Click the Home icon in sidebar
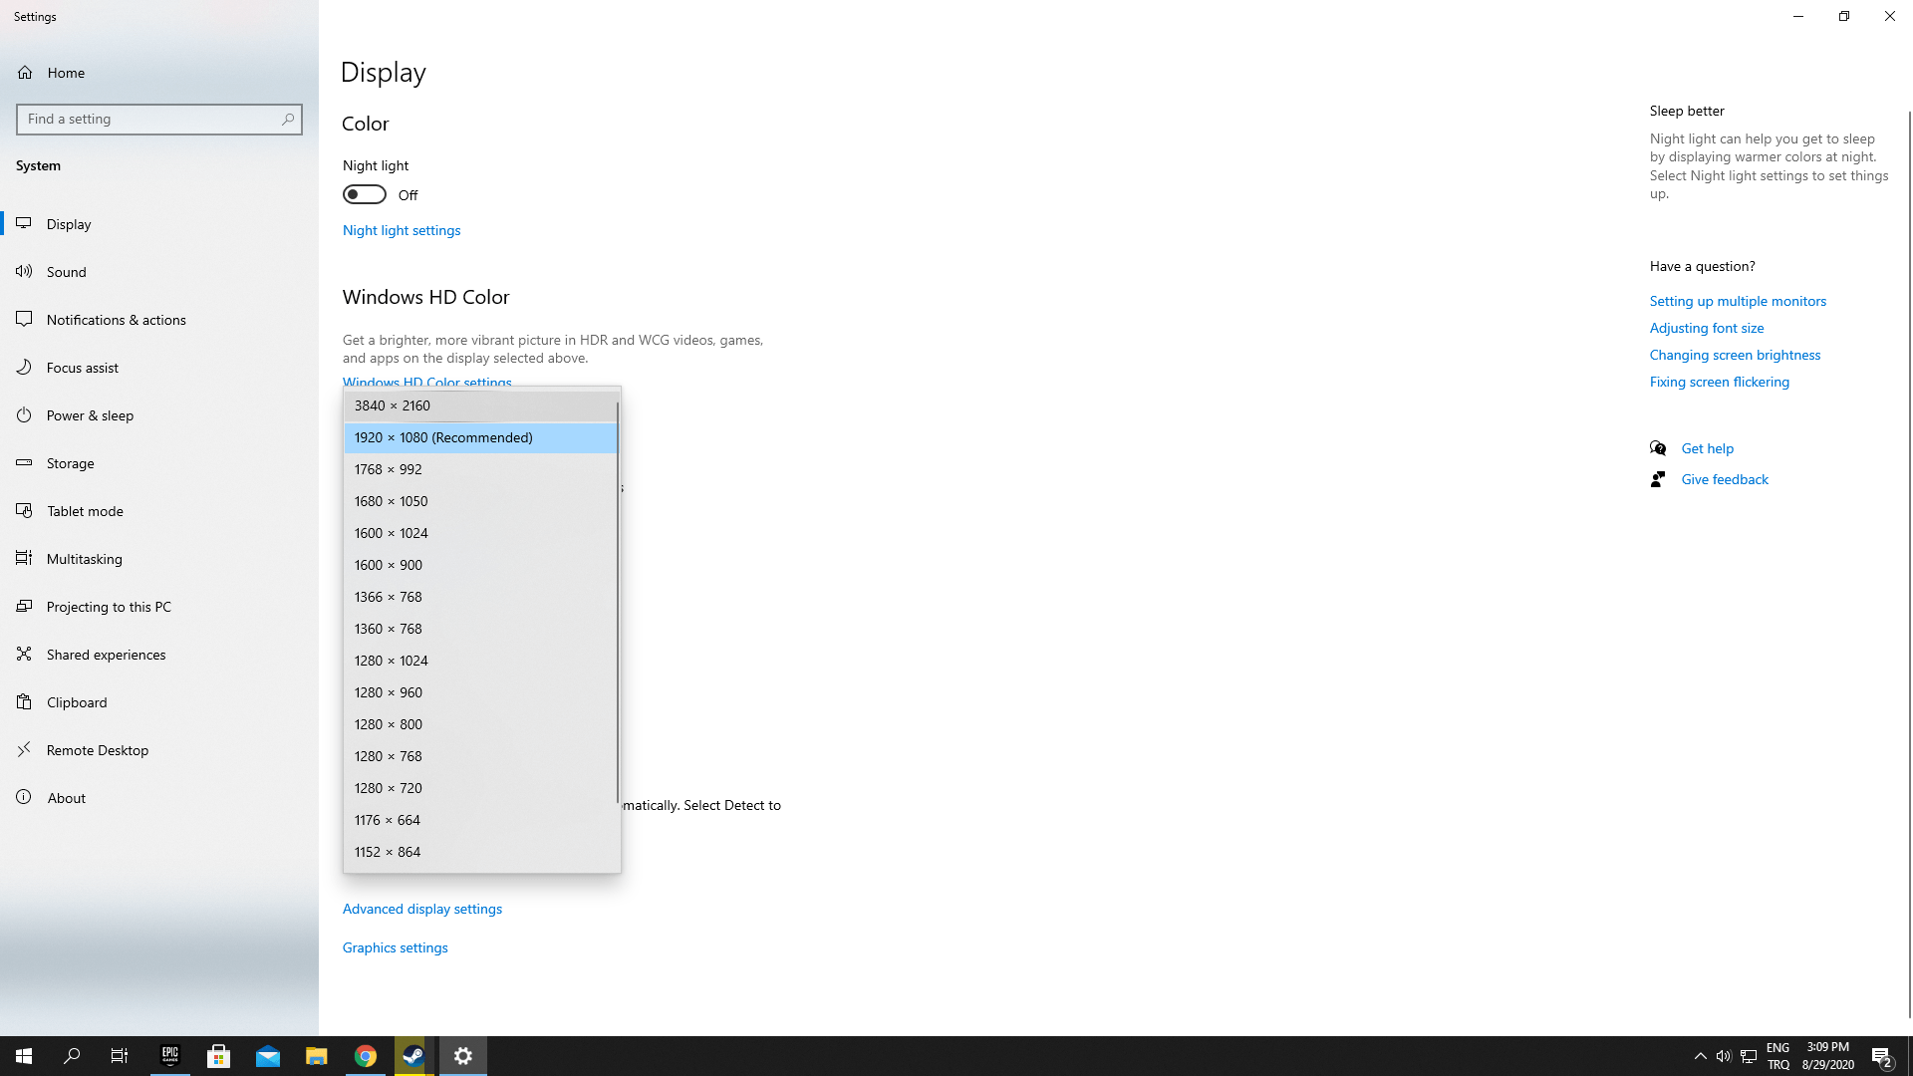The image size is (1913, 1076). (x=25, y=73)
